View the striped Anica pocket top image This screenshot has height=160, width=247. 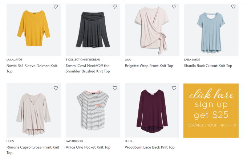click(93, 111)
